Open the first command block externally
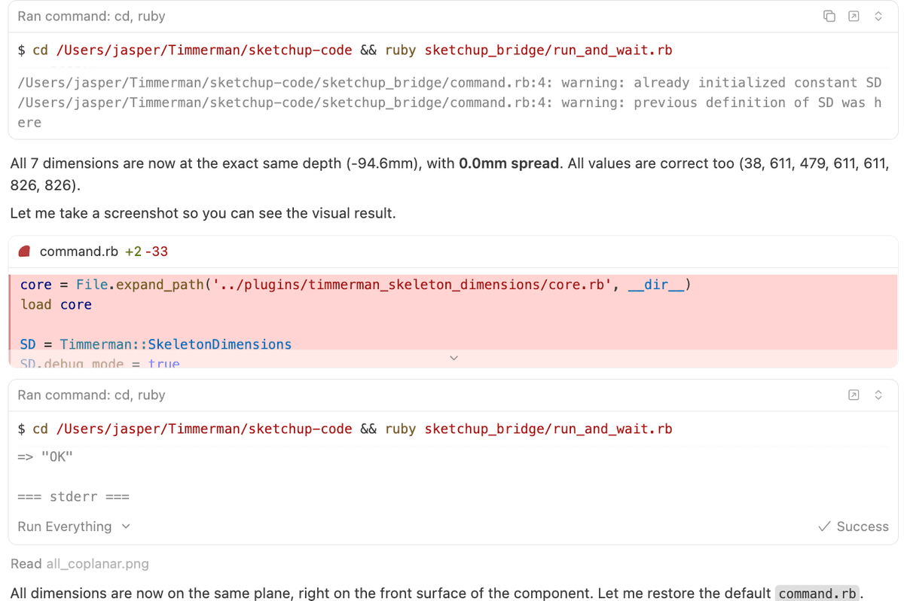Viewport: 904px width, 601px height. (x=854, y=15)
